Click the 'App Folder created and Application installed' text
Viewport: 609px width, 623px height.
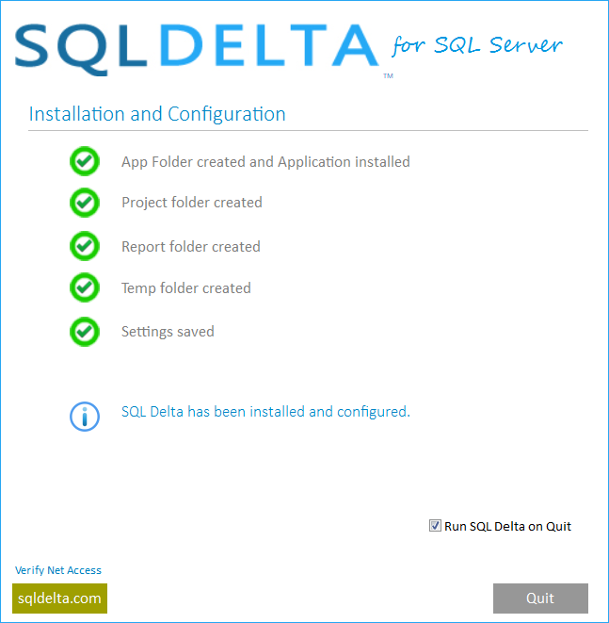pos(265,161)
